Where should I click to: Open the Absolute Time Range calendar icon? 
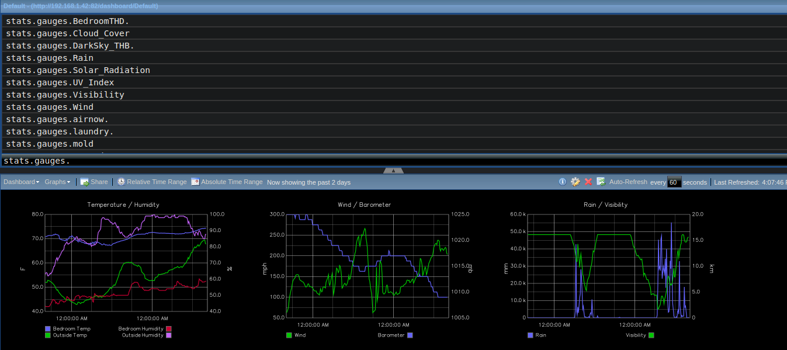195,182
